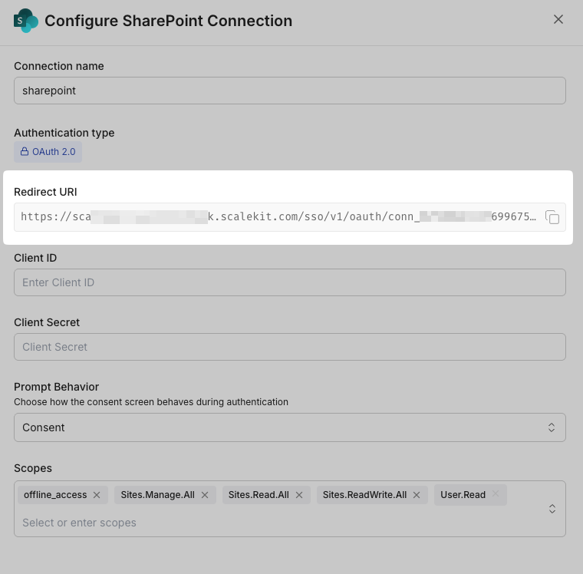Click the lock icon on OAuth 2.0 badge
583x574 pixels.
click(x=25, y=152)
